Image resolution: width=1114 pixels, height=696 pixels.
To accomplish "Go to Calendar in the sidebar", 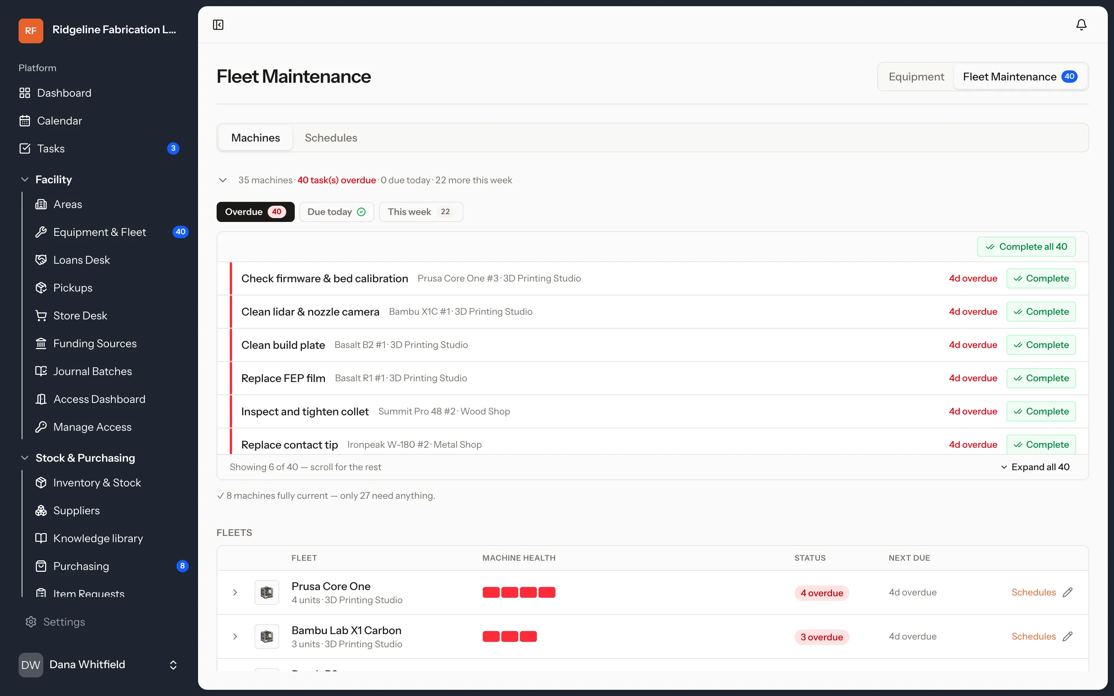I will (99, 121).
